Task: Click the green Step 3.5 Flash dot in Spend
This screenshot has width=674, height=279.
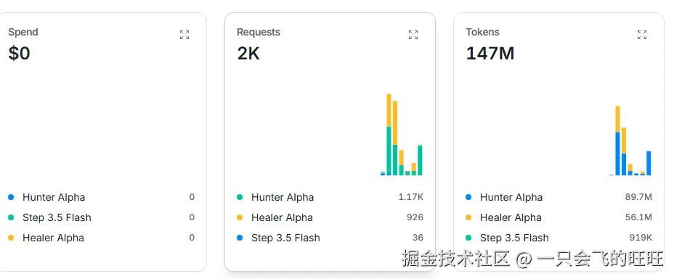Action: (x=11, y=217)
